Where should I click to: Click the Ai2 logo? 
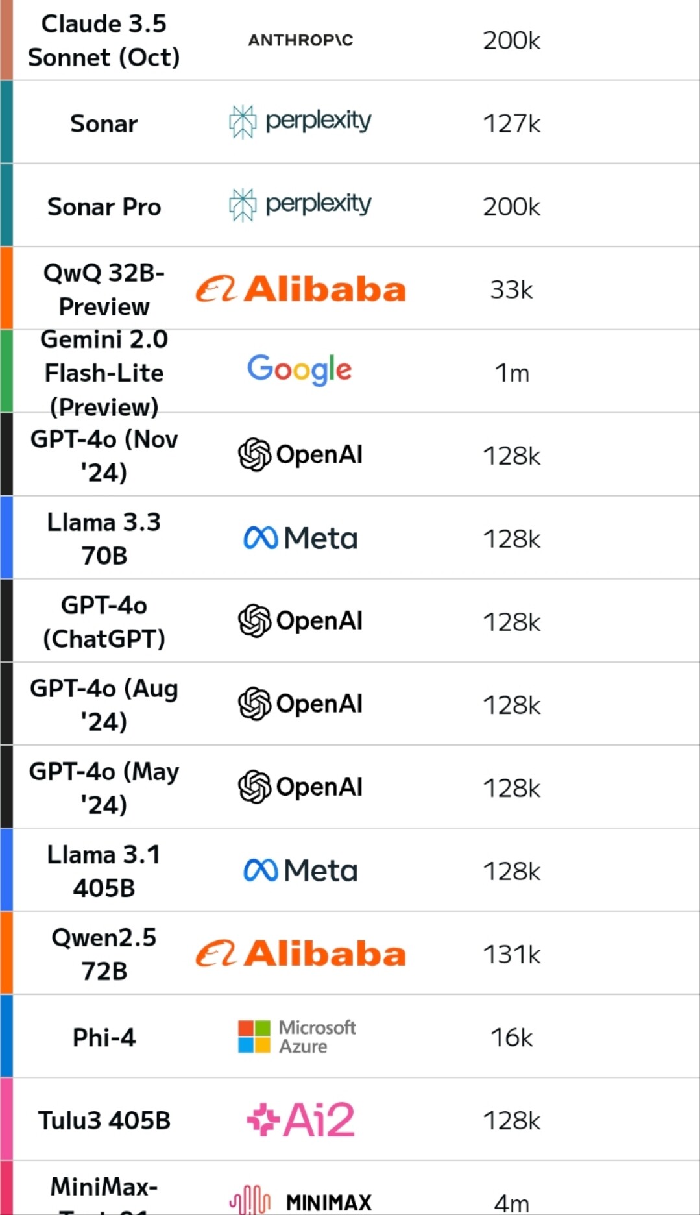[300, 1120]
